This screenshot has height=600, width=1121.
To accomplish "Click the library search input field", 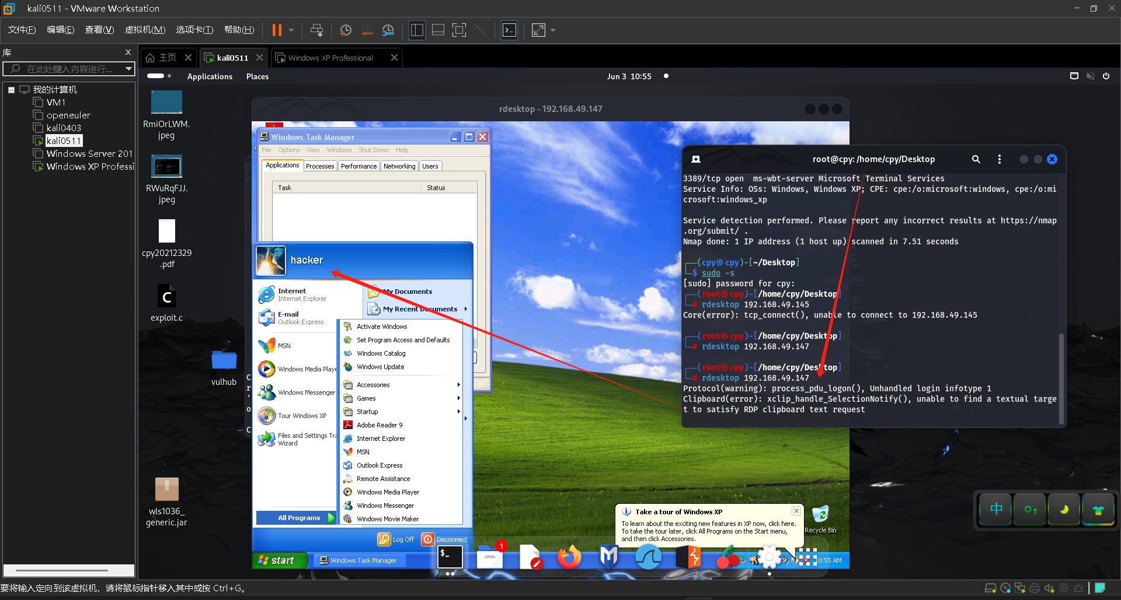I will point(64,69).
